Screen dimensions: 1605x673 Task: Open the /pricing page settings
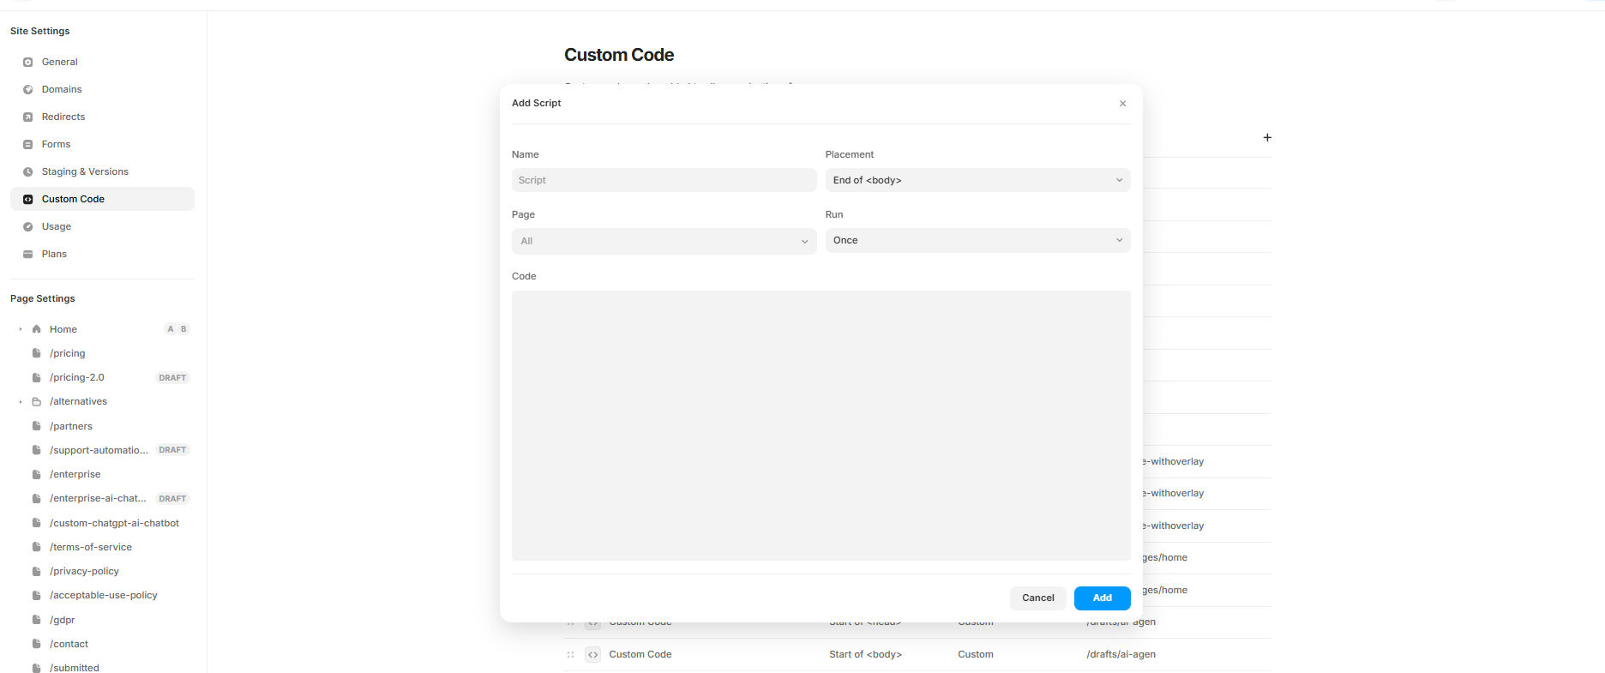[67, 353]
